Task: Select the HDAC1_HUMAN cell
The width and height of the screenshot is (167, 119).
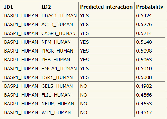Action: pyautogui.click(x=59, y=15)
